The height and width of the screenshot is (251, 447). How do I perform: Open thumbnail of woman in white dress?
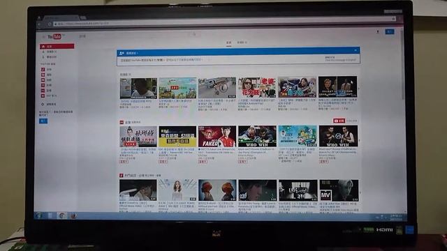tap(177, 190)
